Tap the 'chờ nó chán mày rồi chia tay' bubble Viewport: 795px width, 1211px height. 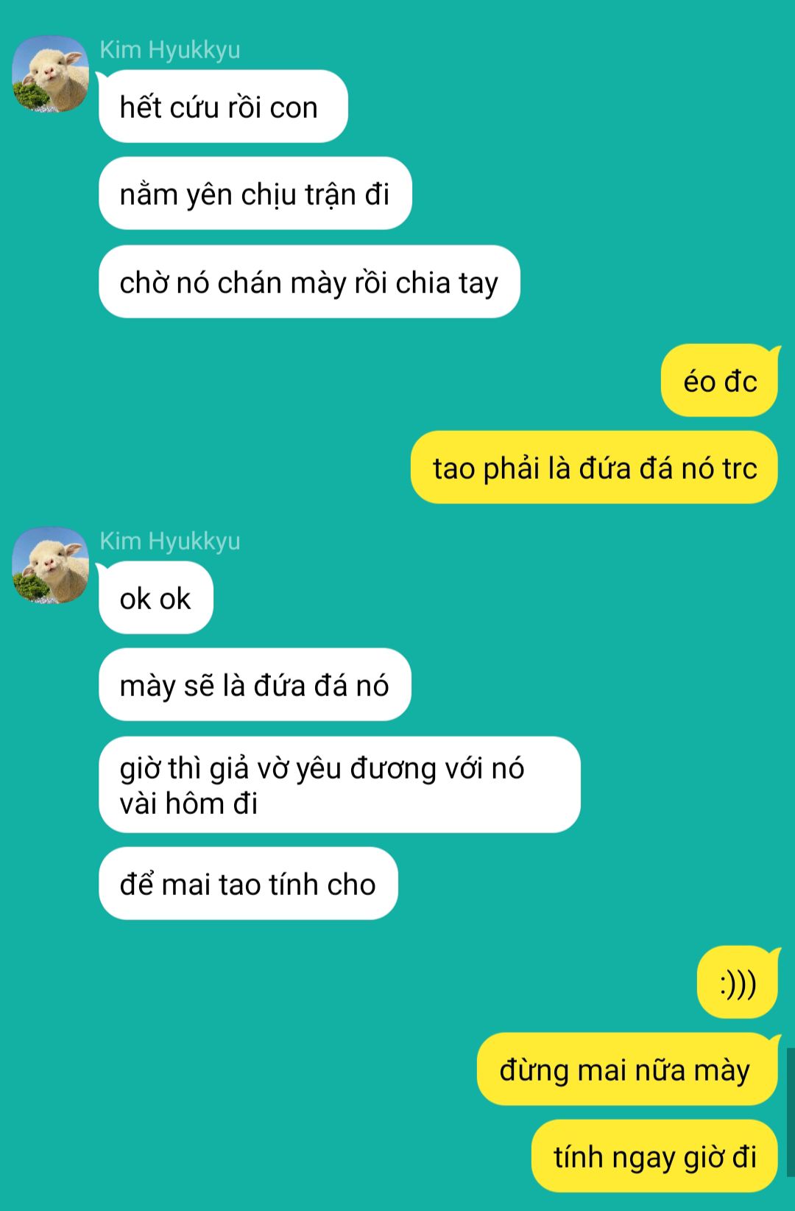point(309,282)
